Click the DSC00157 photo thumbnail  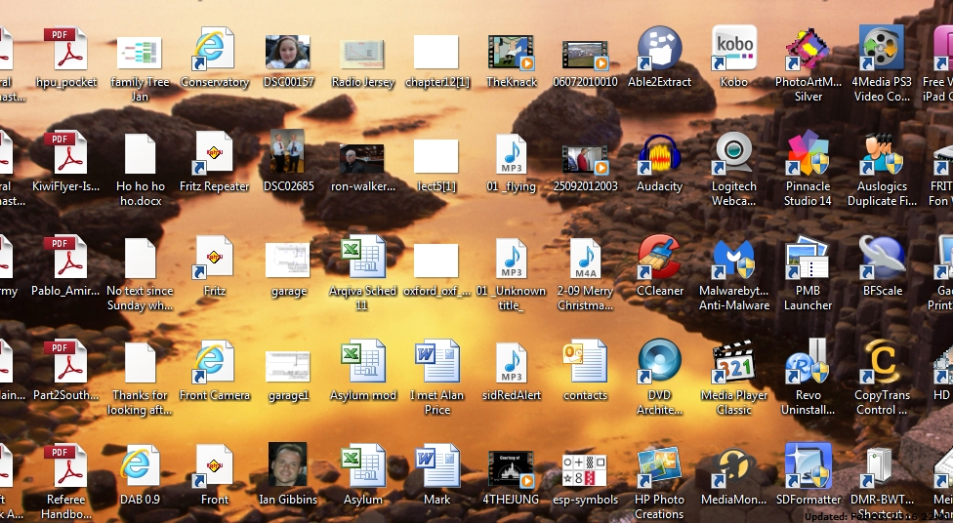[288, 53]
